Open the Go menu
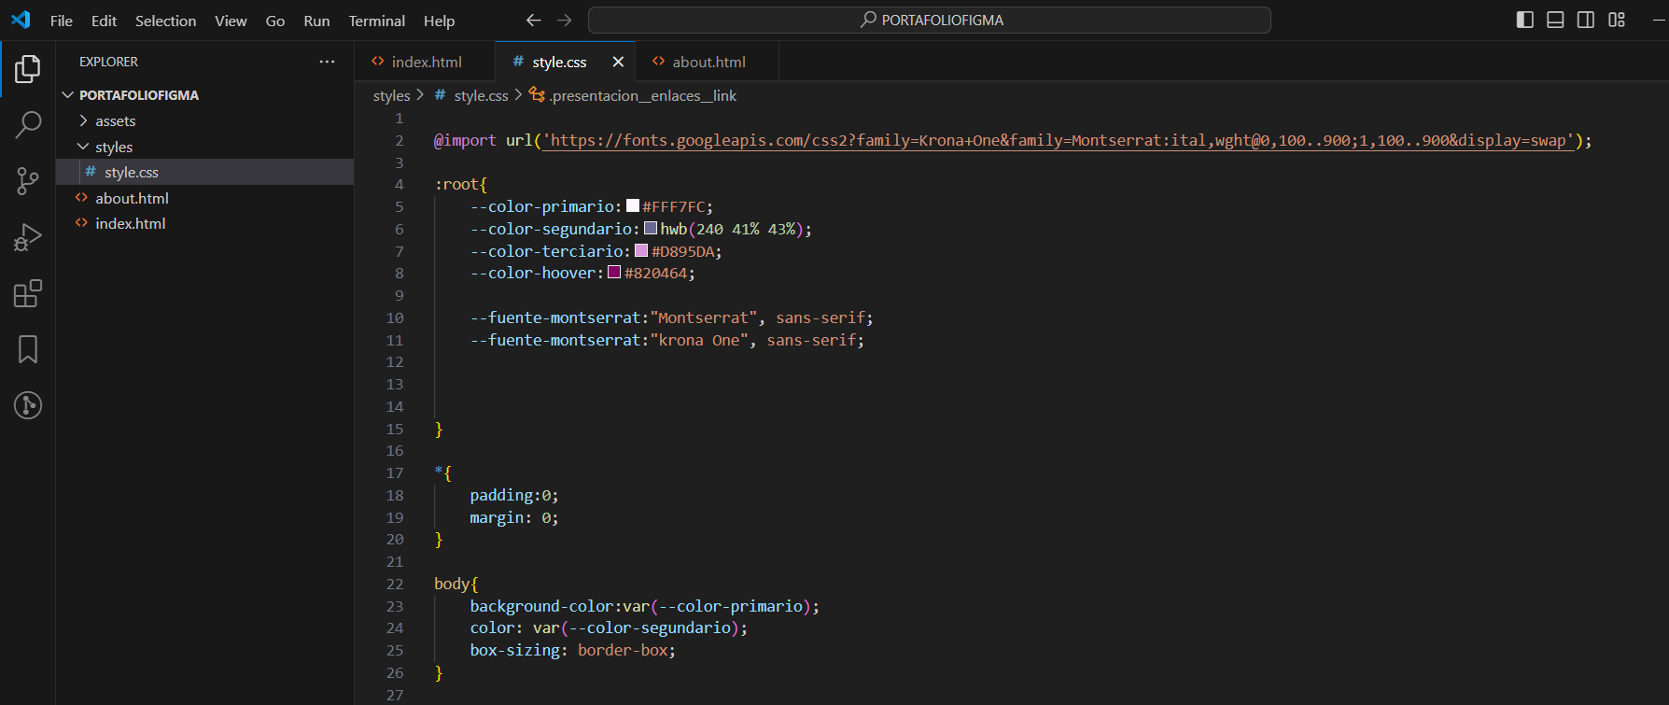 275,21
